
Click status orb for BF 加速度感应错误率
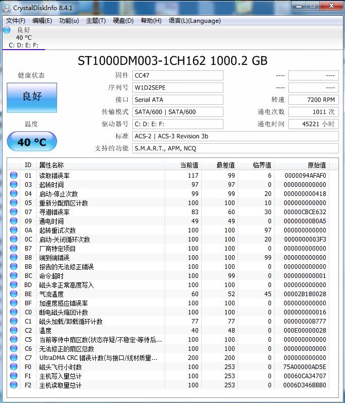coord(14,303)
